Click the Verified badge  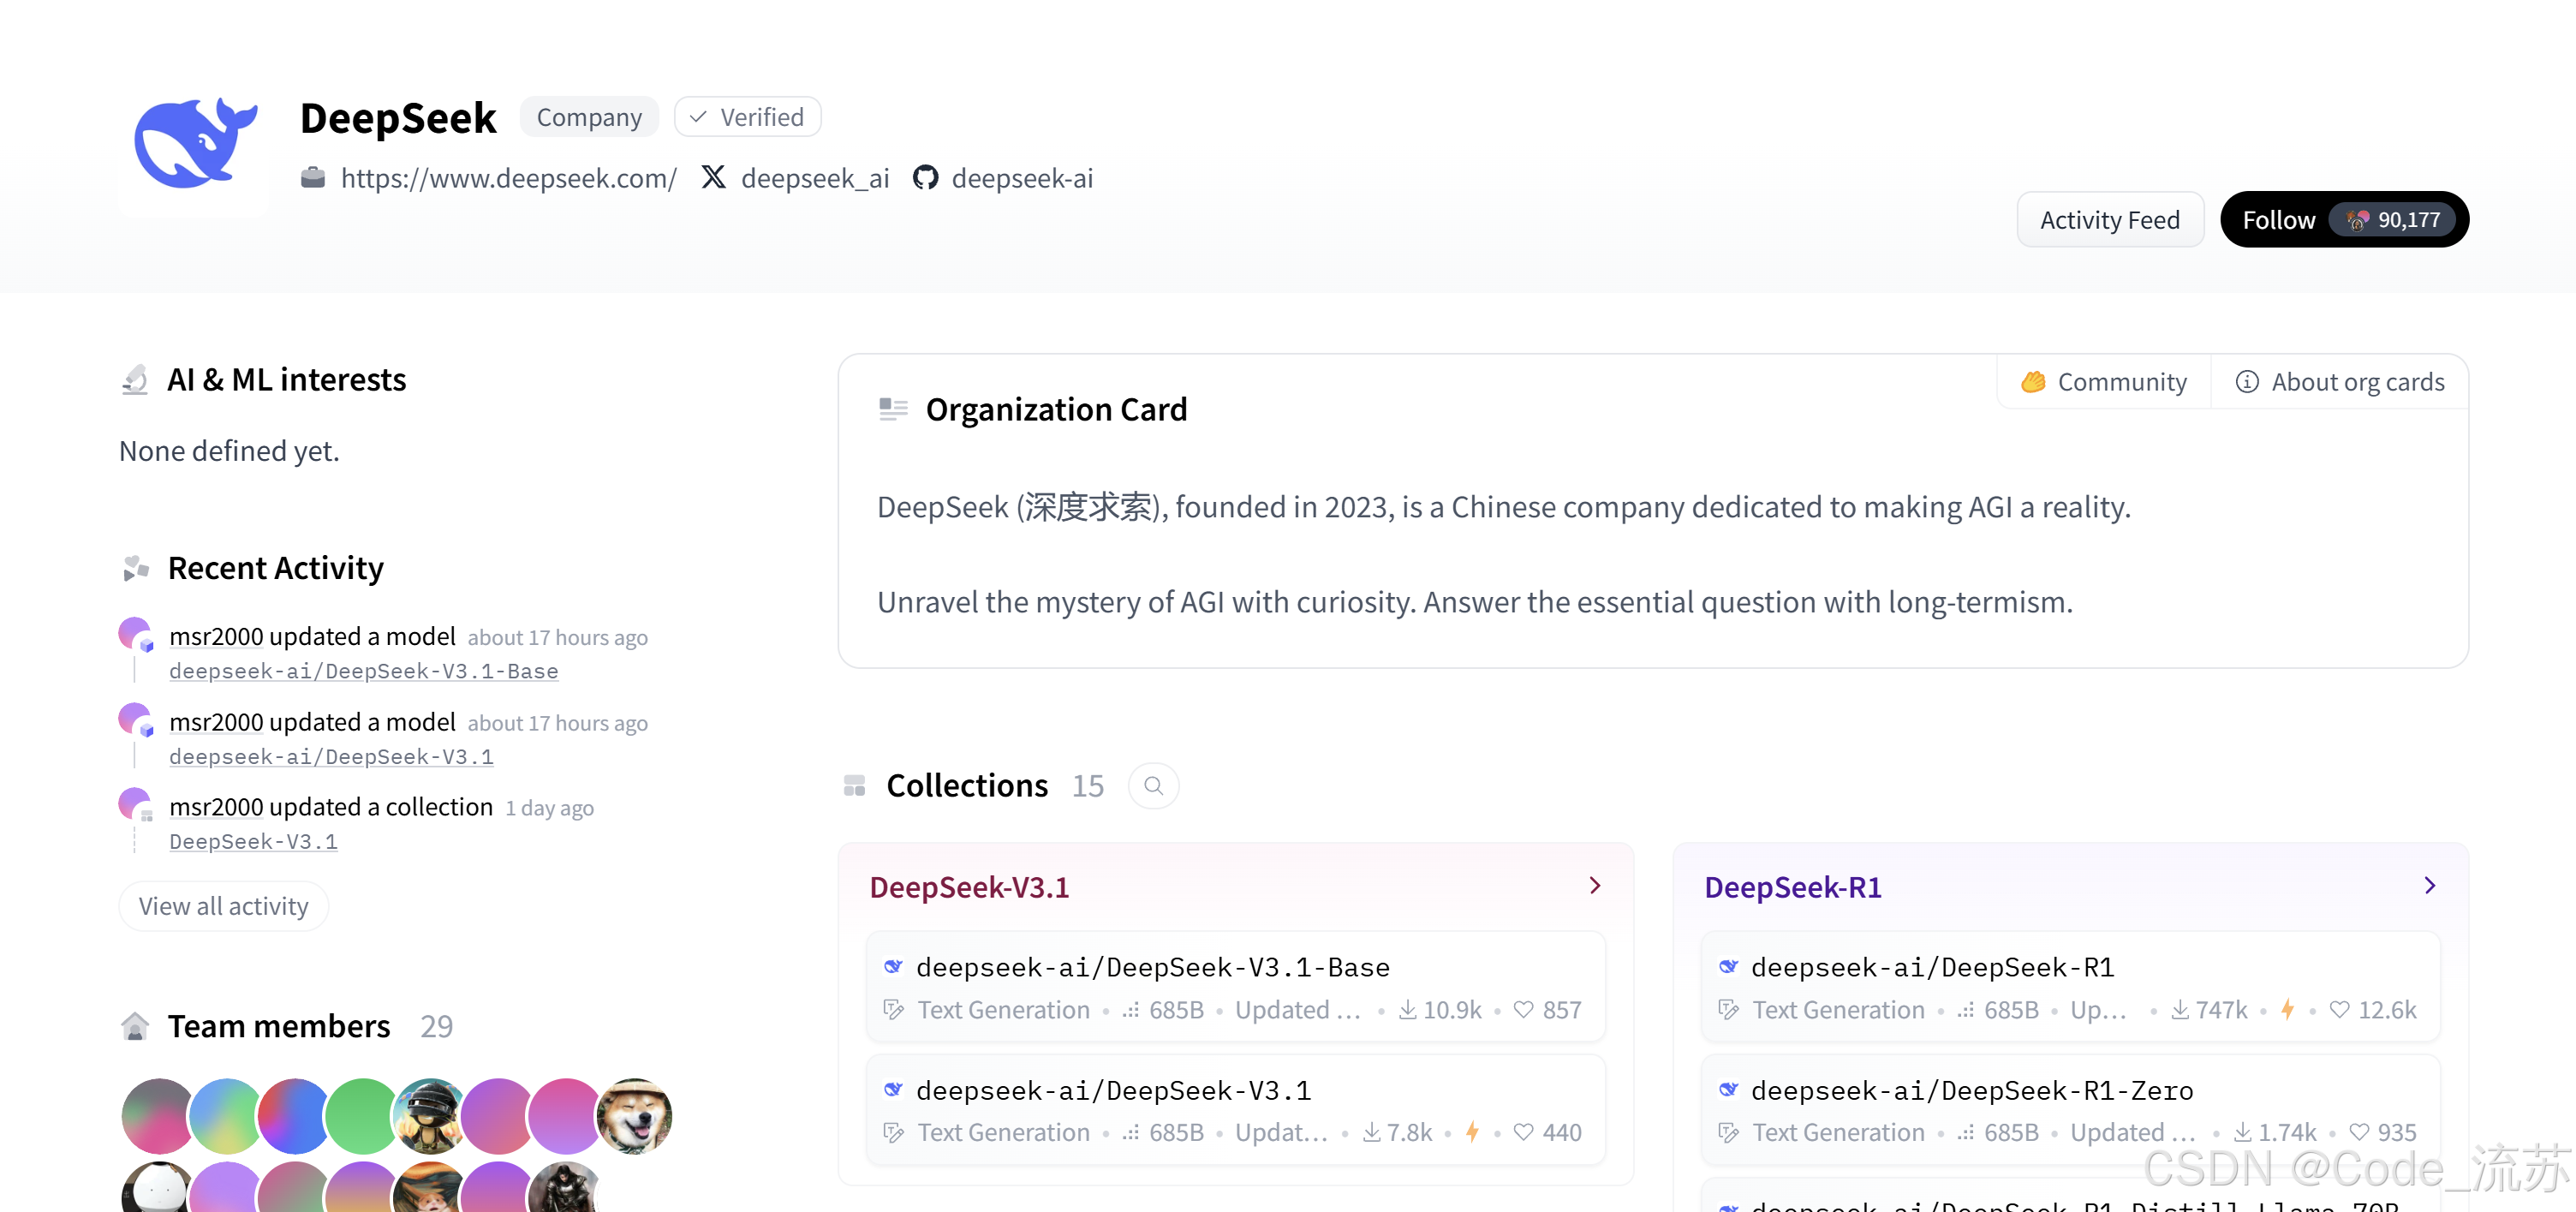[748, 117]
